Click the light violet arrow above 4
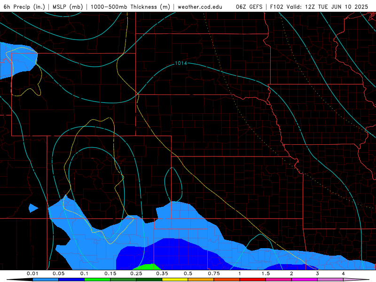This screenshot has width=376, height=282. [356, 280]
